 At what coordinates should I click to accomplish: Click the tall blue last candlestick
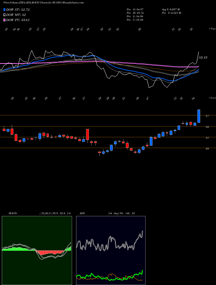point(199,116)
